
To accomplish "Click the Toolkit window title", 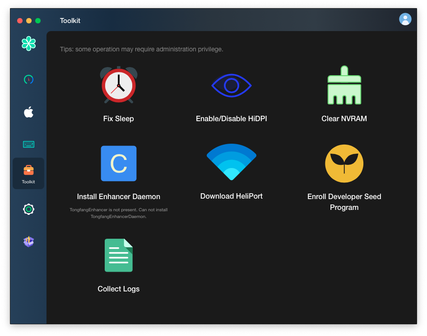I will [x=70, y=21].
